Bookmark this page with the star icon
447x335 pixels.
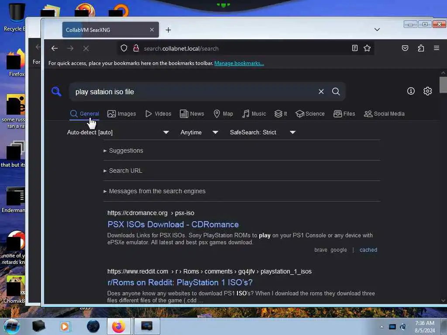tap(367, 48)
